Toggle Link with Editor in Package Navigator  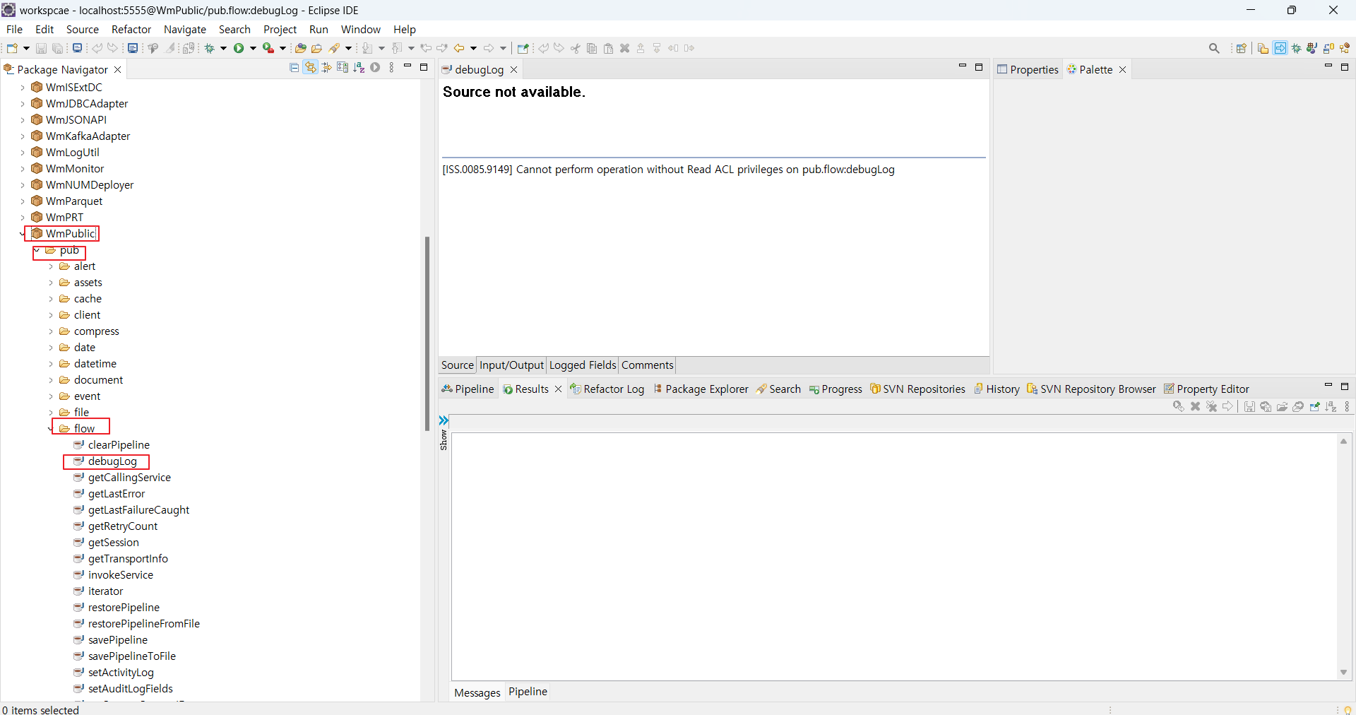point(310,67)
